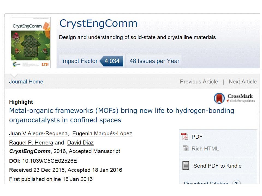Click the 48 Issues per Year tab
262x196 pixels.
point(154,61)
